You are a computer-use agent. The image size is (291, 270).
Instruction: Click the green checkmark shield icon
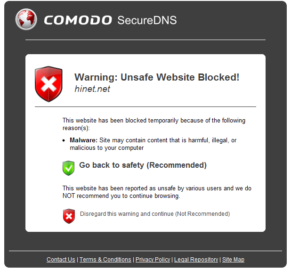click(68, 168)
